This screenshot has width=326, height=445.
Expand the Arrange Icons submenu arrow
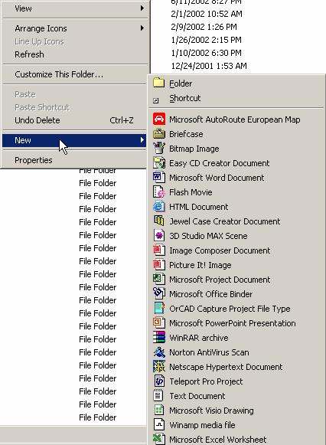pyautogui.click(x=142, y=28)
